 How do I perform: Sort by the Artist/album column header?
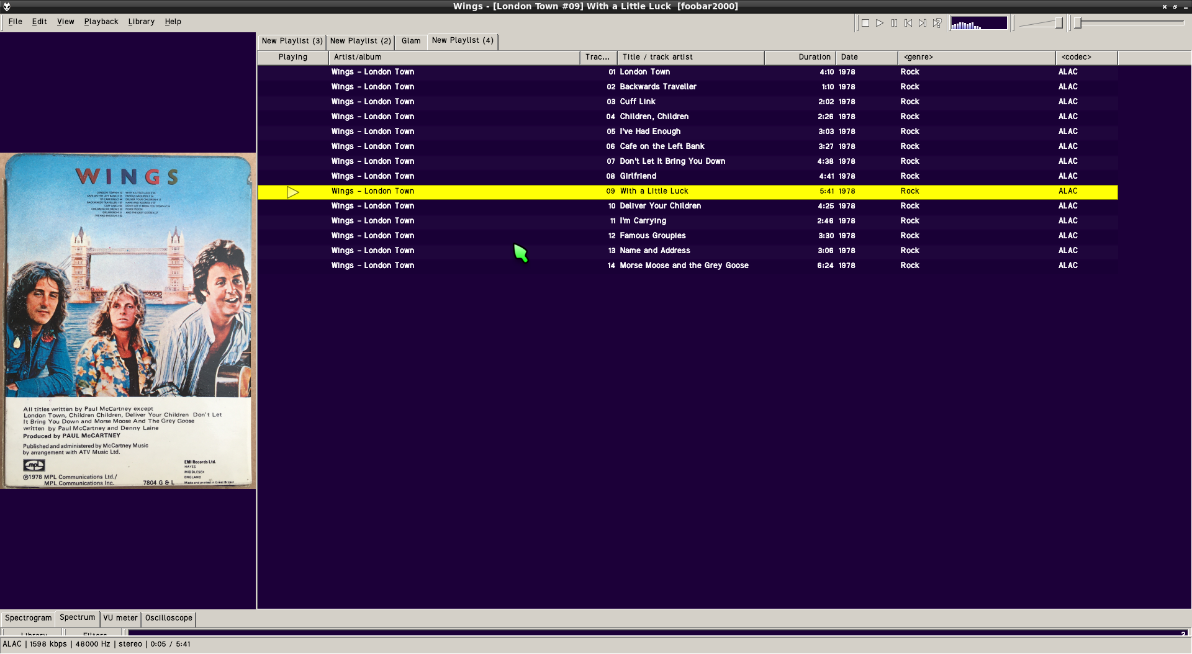(x=454, y=57)
